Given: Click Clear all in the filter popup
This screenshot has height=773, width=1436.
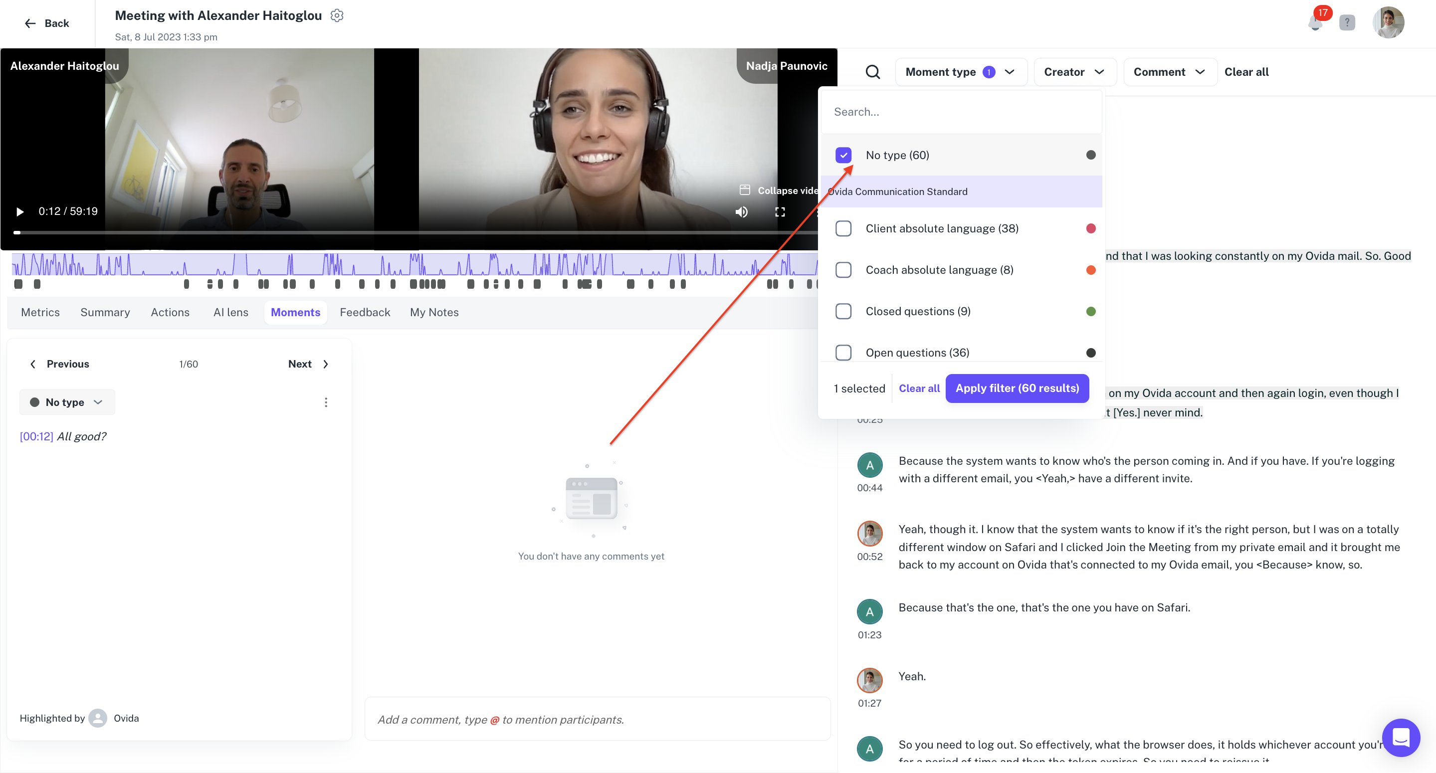Looking at the screenshot, I should point(919,388).
